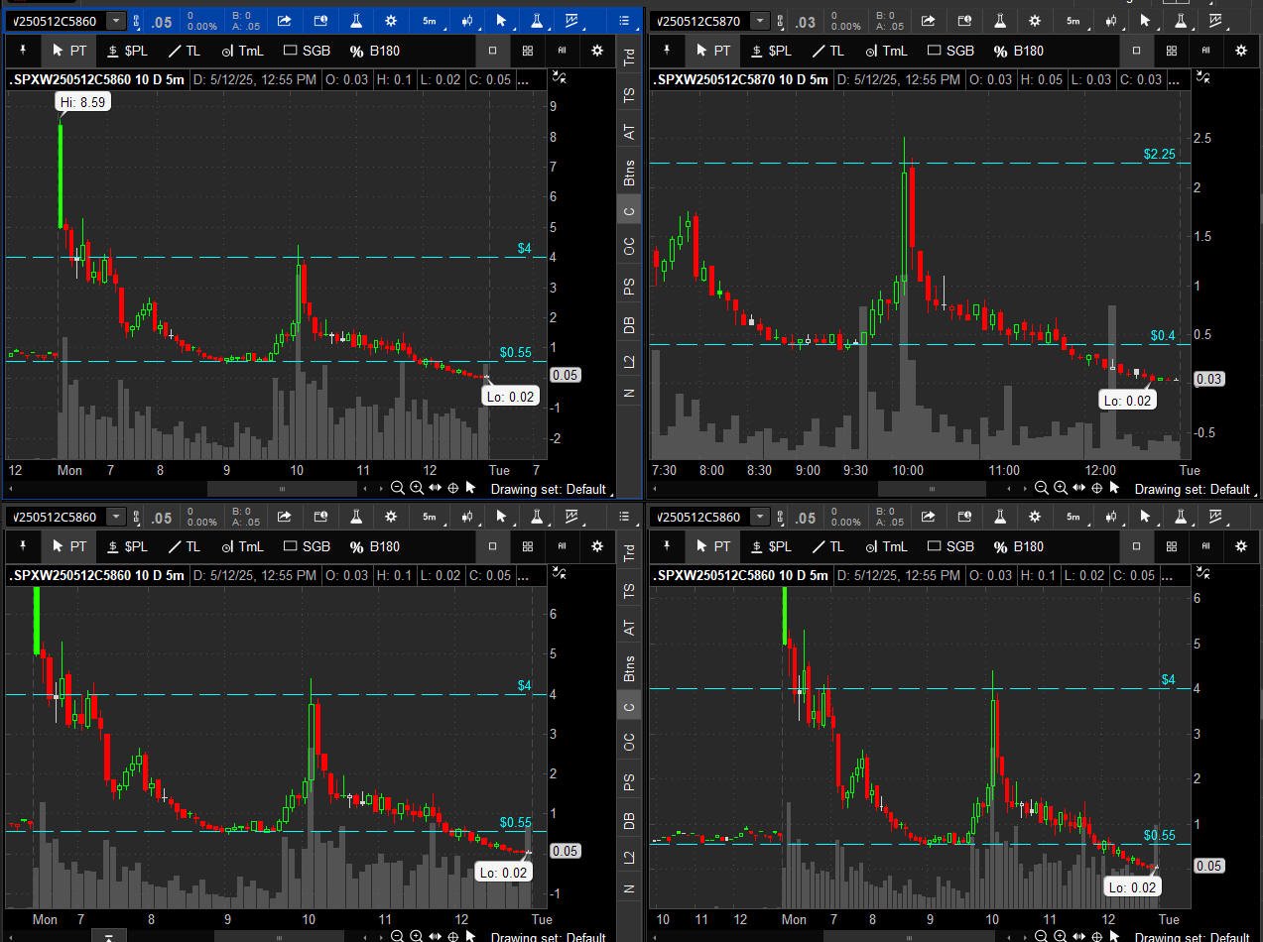
Task: Open the L2 side tab on lower sidebar
Action: 628,858
